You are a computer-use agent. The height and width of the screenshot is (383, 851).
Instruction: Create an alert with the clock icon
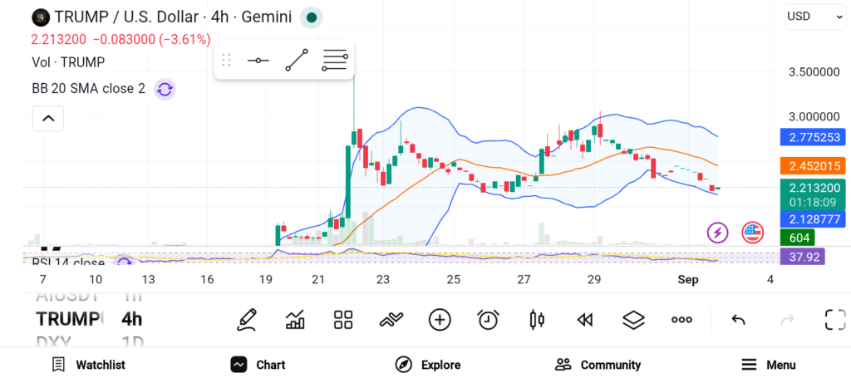tap(488, 320)
